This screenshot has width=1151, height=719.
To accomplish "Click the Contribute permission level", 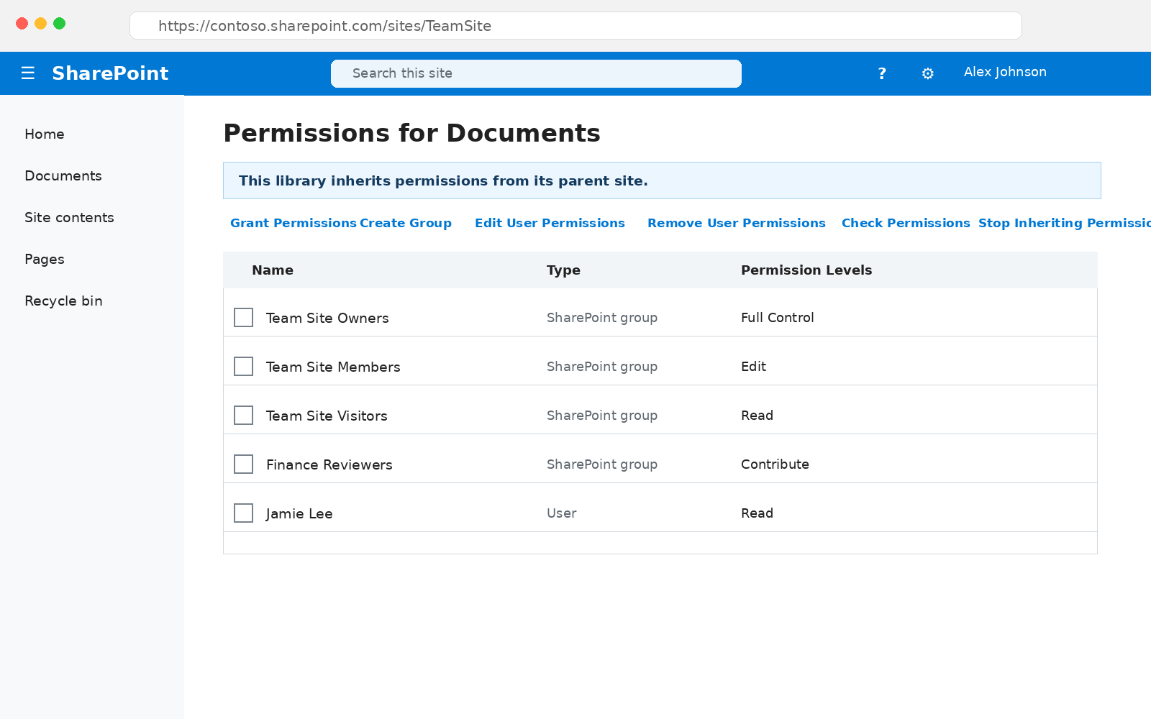I will click(x=775, y=464).
